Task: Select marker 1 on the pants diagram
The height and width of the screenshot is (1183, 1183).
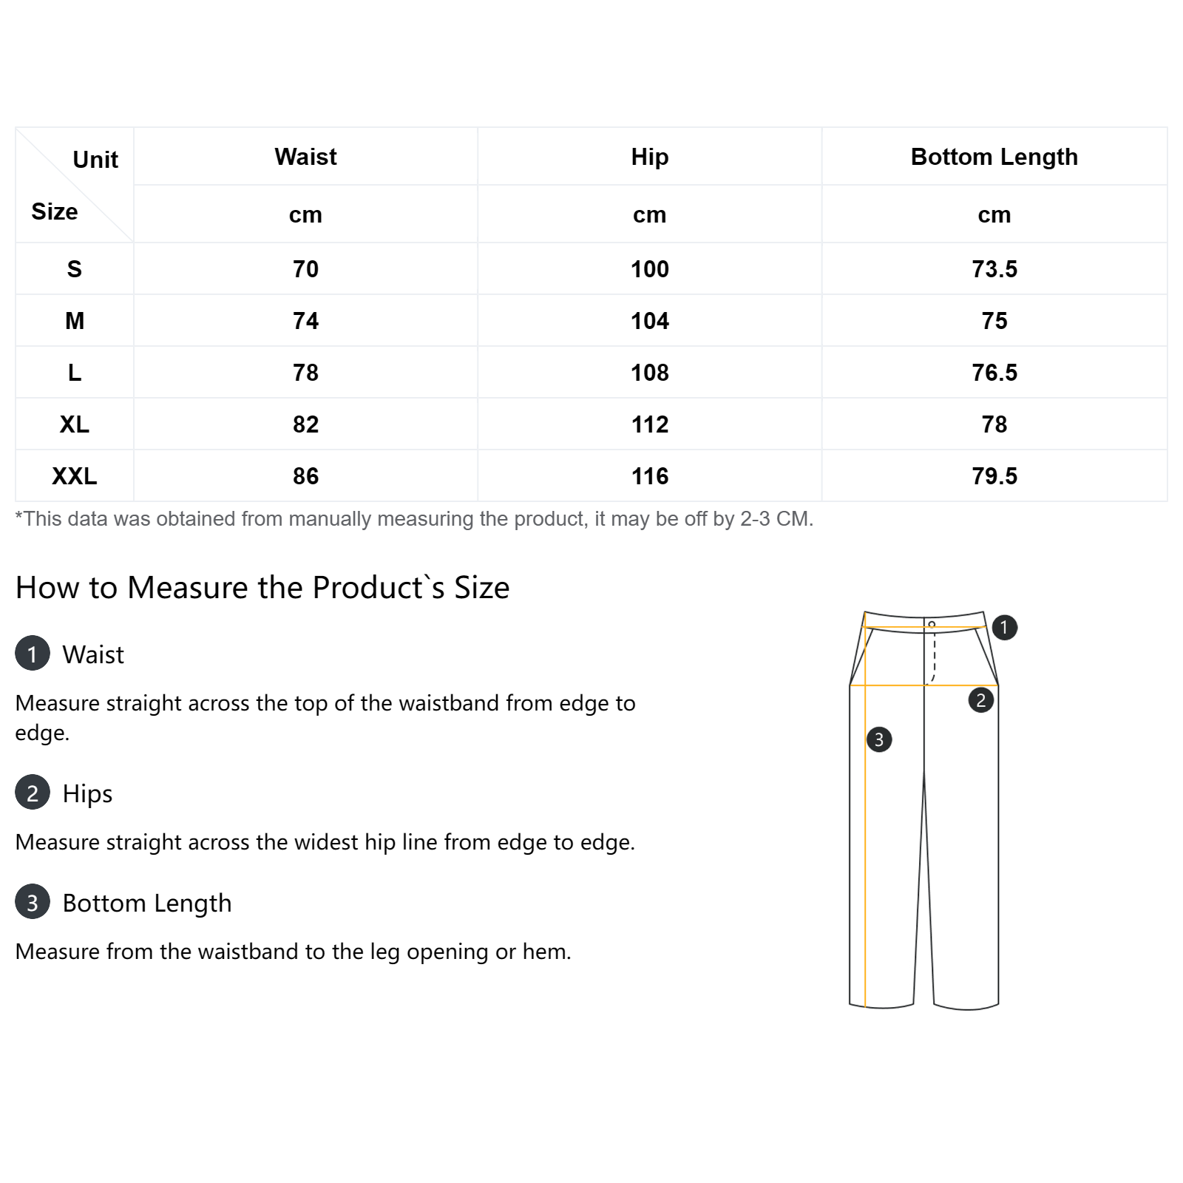Action: coord(1004,628)
